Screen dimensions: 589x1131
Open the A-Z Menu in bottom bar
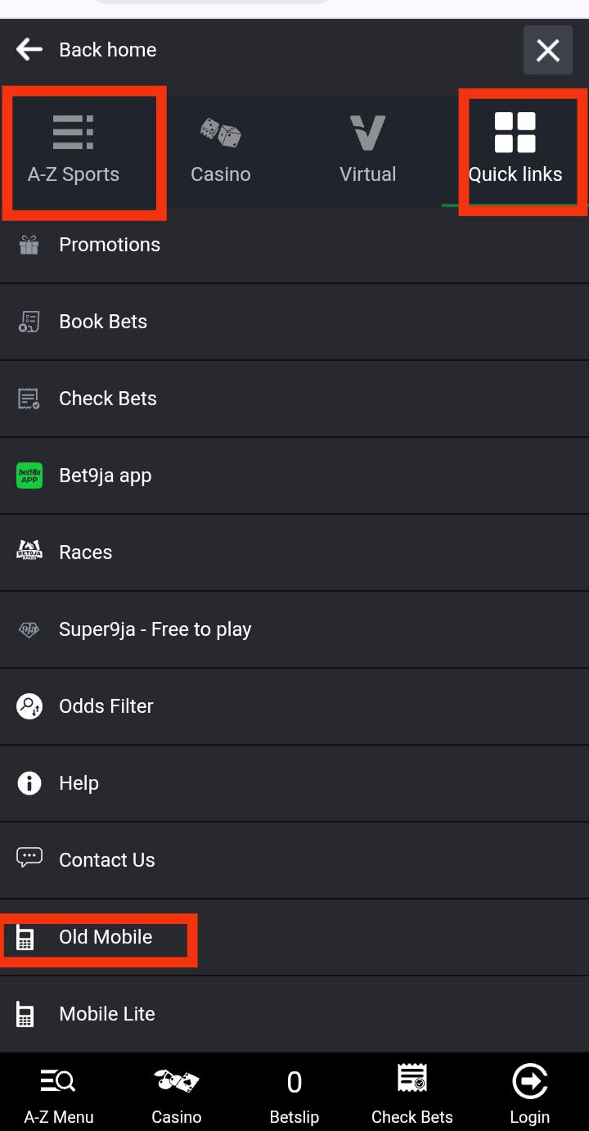tap(59, 1095)
